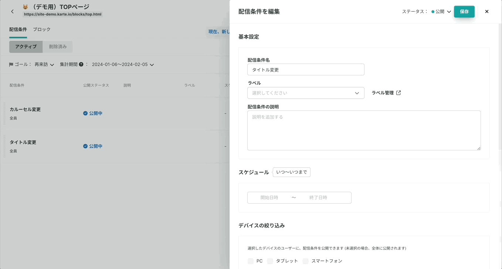Click the デバイスの絞り込み section heading
502x269 pixels.
[x=262, y=226]
